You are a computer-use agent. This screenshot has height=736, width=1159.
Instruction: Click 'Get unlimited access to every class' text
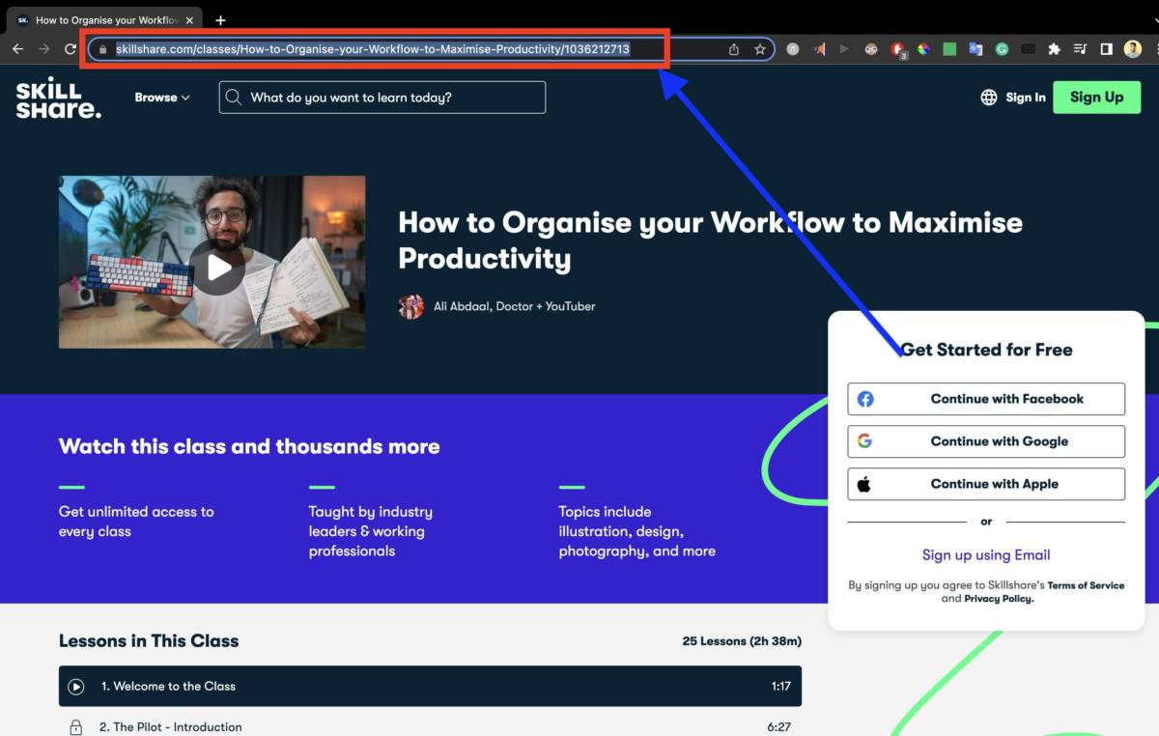(136, 522)
